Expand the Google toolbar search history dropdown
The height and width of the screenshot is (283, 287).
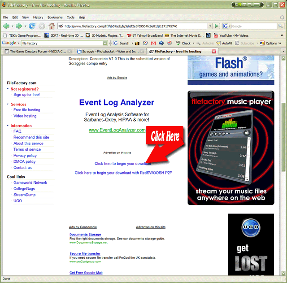(x=105, y=43)
